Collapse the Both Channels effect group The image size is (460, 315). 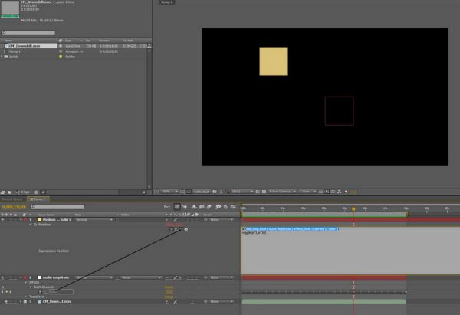click(31, 287)
